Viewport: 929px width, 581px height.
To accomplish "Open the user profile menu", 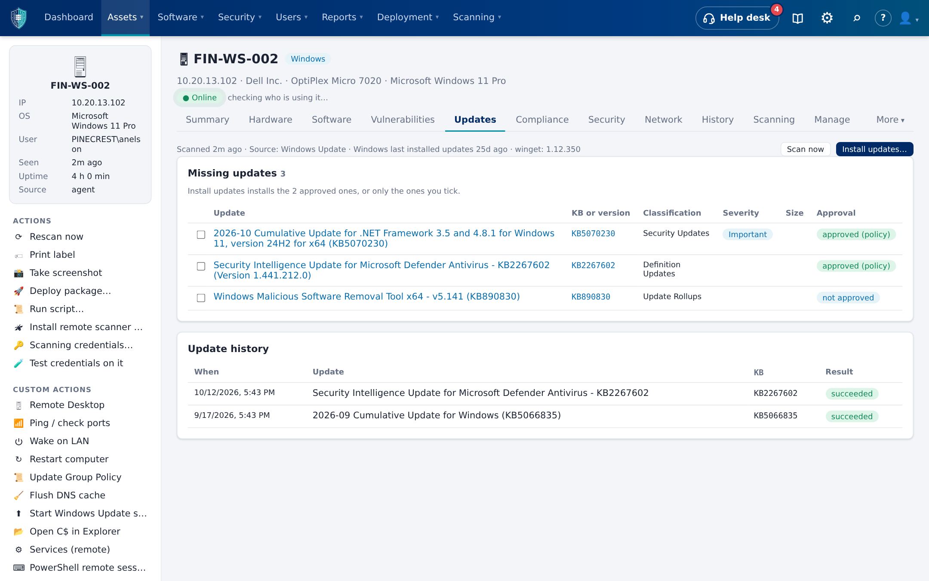I will pyautogui.click(x=909, y=18).
